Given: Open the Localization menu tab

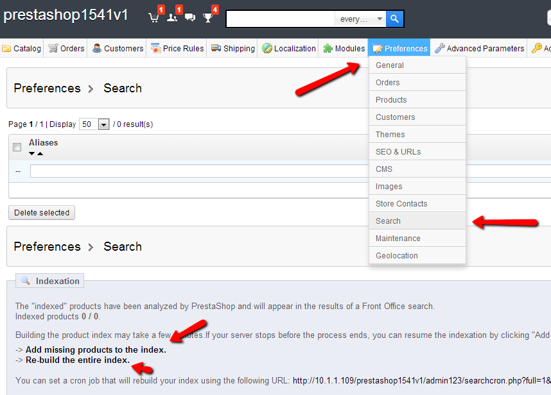Looking at the screenshot, I should [x=288, y=48].
